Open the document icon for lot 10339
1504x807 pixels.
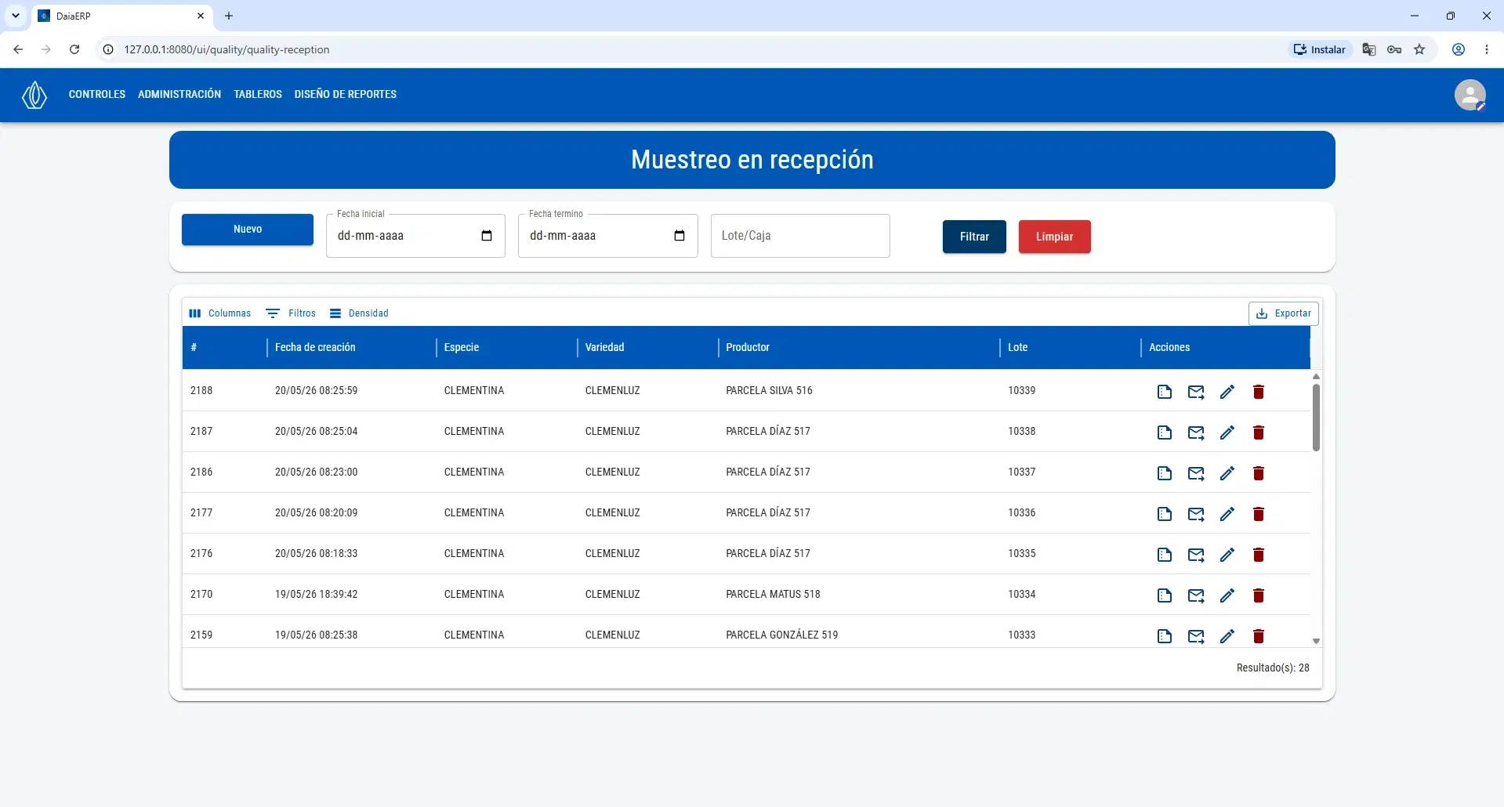pyautogui.click(x=1165, y=392)
